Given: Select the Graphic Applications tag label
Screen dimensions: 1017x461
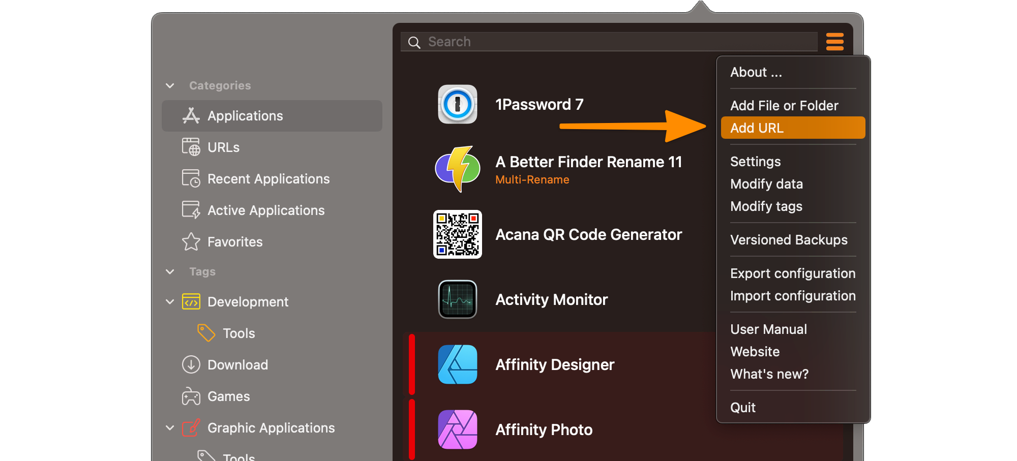Looking at the screenshot, I should (x=271, y=428).
